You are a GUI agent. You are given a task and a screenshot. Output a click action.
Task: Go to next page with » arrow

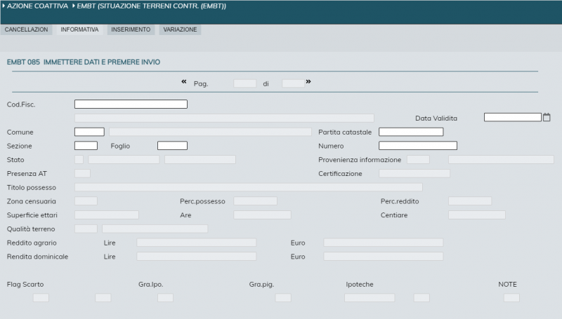point(308,82)
